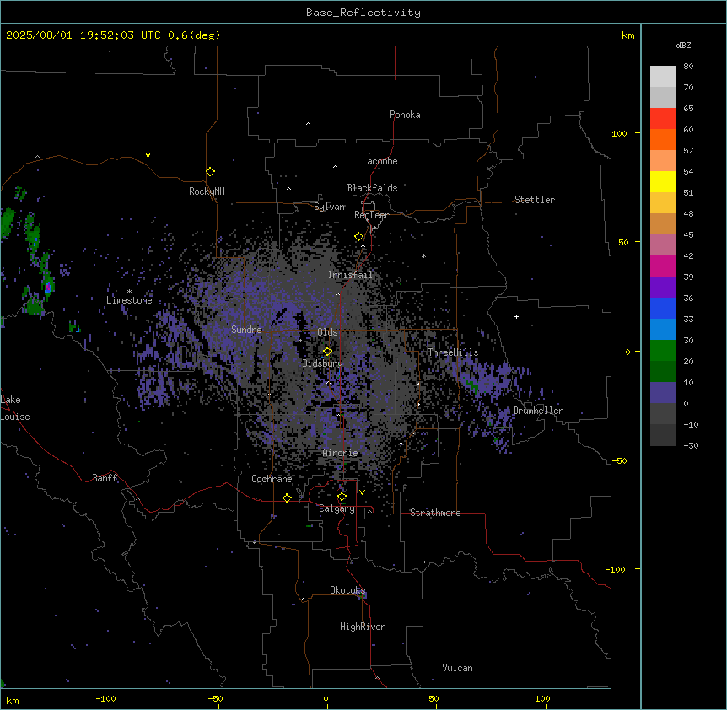This screenshot has width=727, height=710.
Task: Click the asterisk marker above Limestone
Action: coord(129,292)
